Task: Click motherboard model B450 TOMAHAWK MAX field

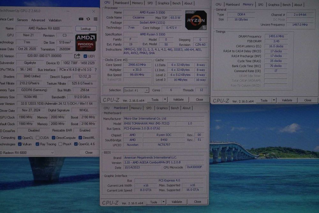Action: (149, 123)
